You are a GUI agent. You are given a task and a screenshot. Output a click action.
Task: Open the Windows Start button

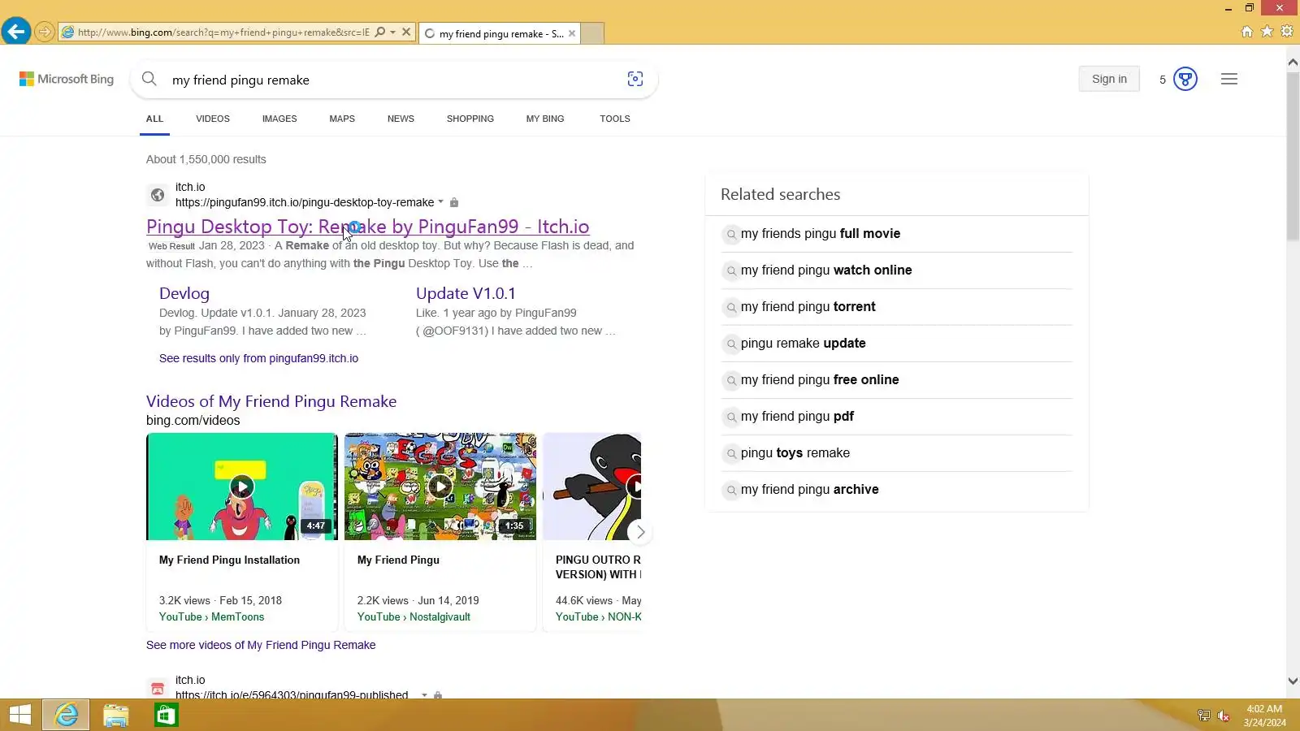20,715
